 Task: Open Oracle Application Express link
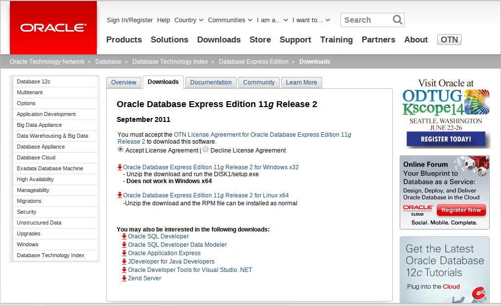point(164,253)
